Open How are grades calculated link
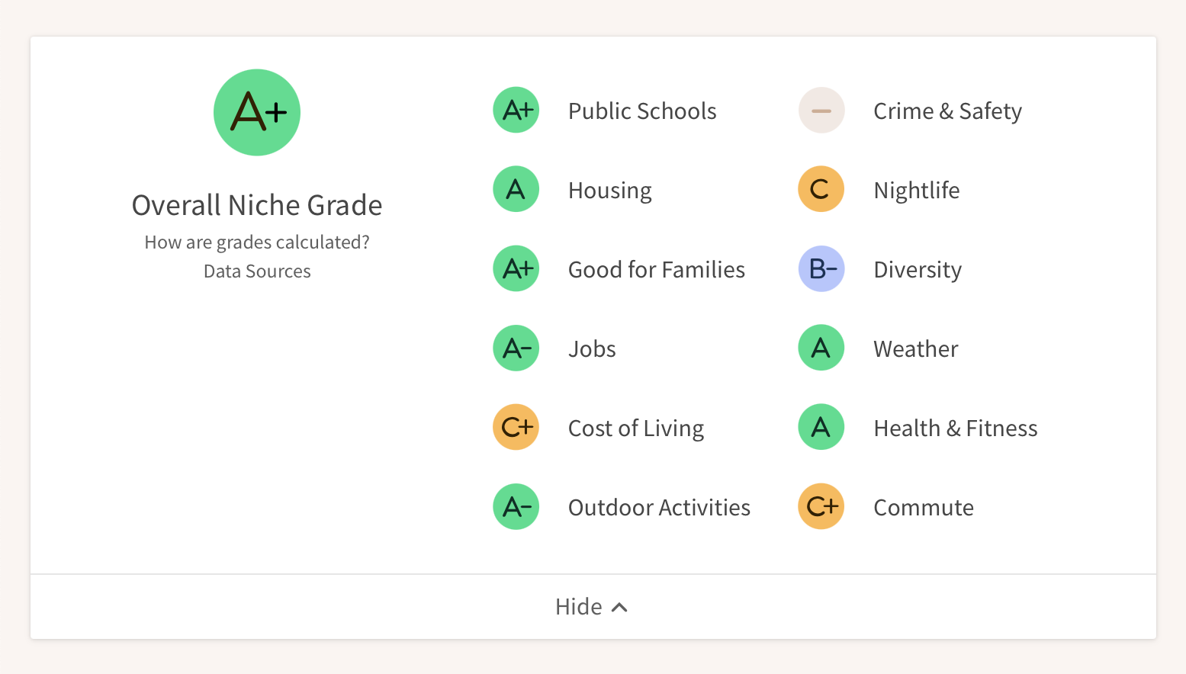Image resolution: width=1186 pixels, height=674 pixels. (257, 242)
